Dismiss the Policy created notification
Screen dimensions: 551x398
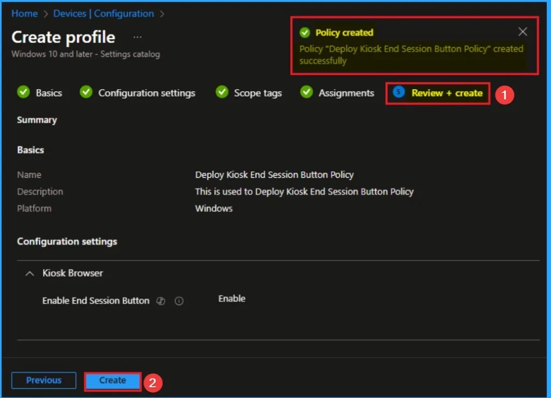522,32
